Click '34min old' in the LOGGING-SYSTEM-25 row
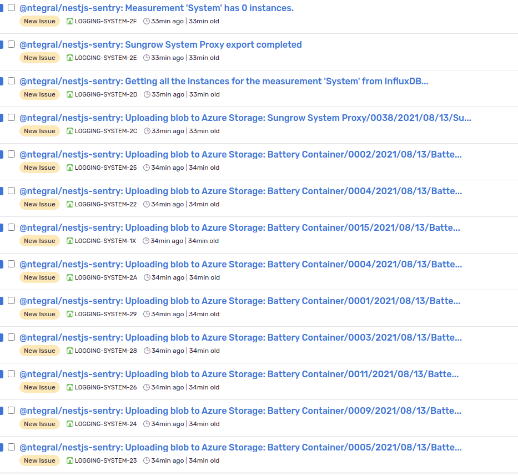 click(x=204, y=168)
